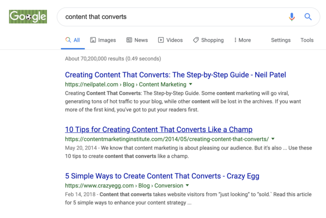Open the Crazy Egg 5 Simple Ways result

162,176
